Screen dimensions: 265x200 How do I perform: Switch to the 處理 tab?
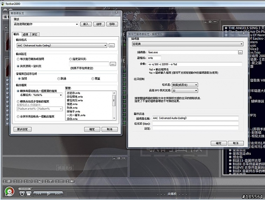pyautogui.click(x=25, y=35)
